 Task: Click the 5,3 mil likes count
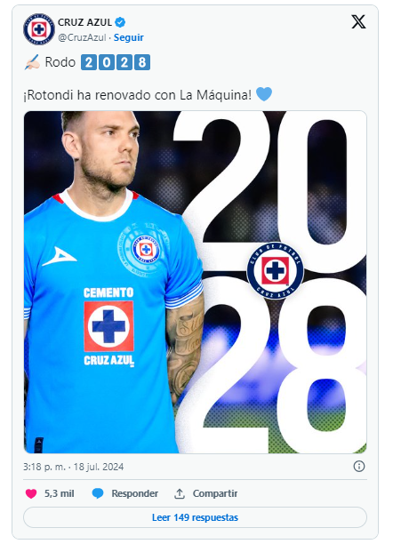(60, 493)
